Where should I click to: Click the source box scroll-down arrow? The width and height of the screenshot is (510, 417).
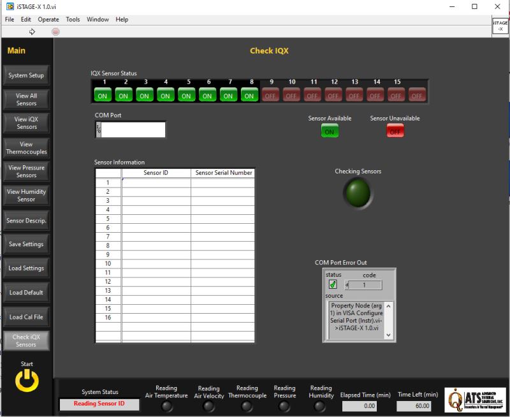[388, 335]
